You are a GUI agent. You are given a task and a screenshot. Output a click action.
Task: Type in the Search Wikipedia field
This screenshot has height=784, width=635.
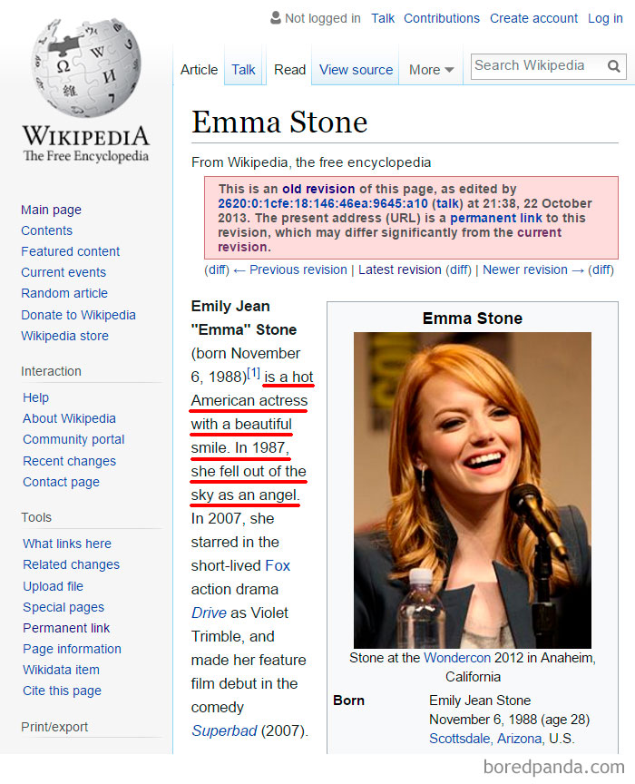535,65
